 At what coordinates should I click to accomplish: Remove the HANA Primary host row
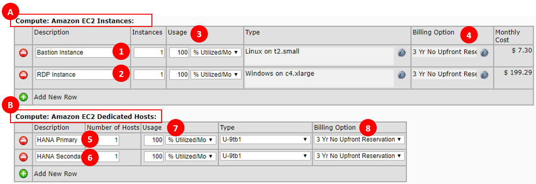23,140
